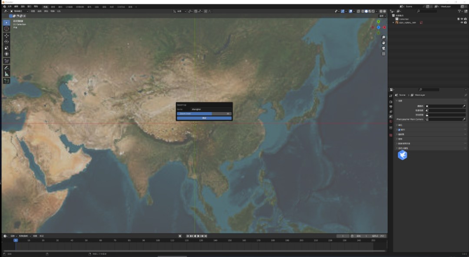
Task: Switch to the Layout workspace tab
Action: tap(46, 7)
